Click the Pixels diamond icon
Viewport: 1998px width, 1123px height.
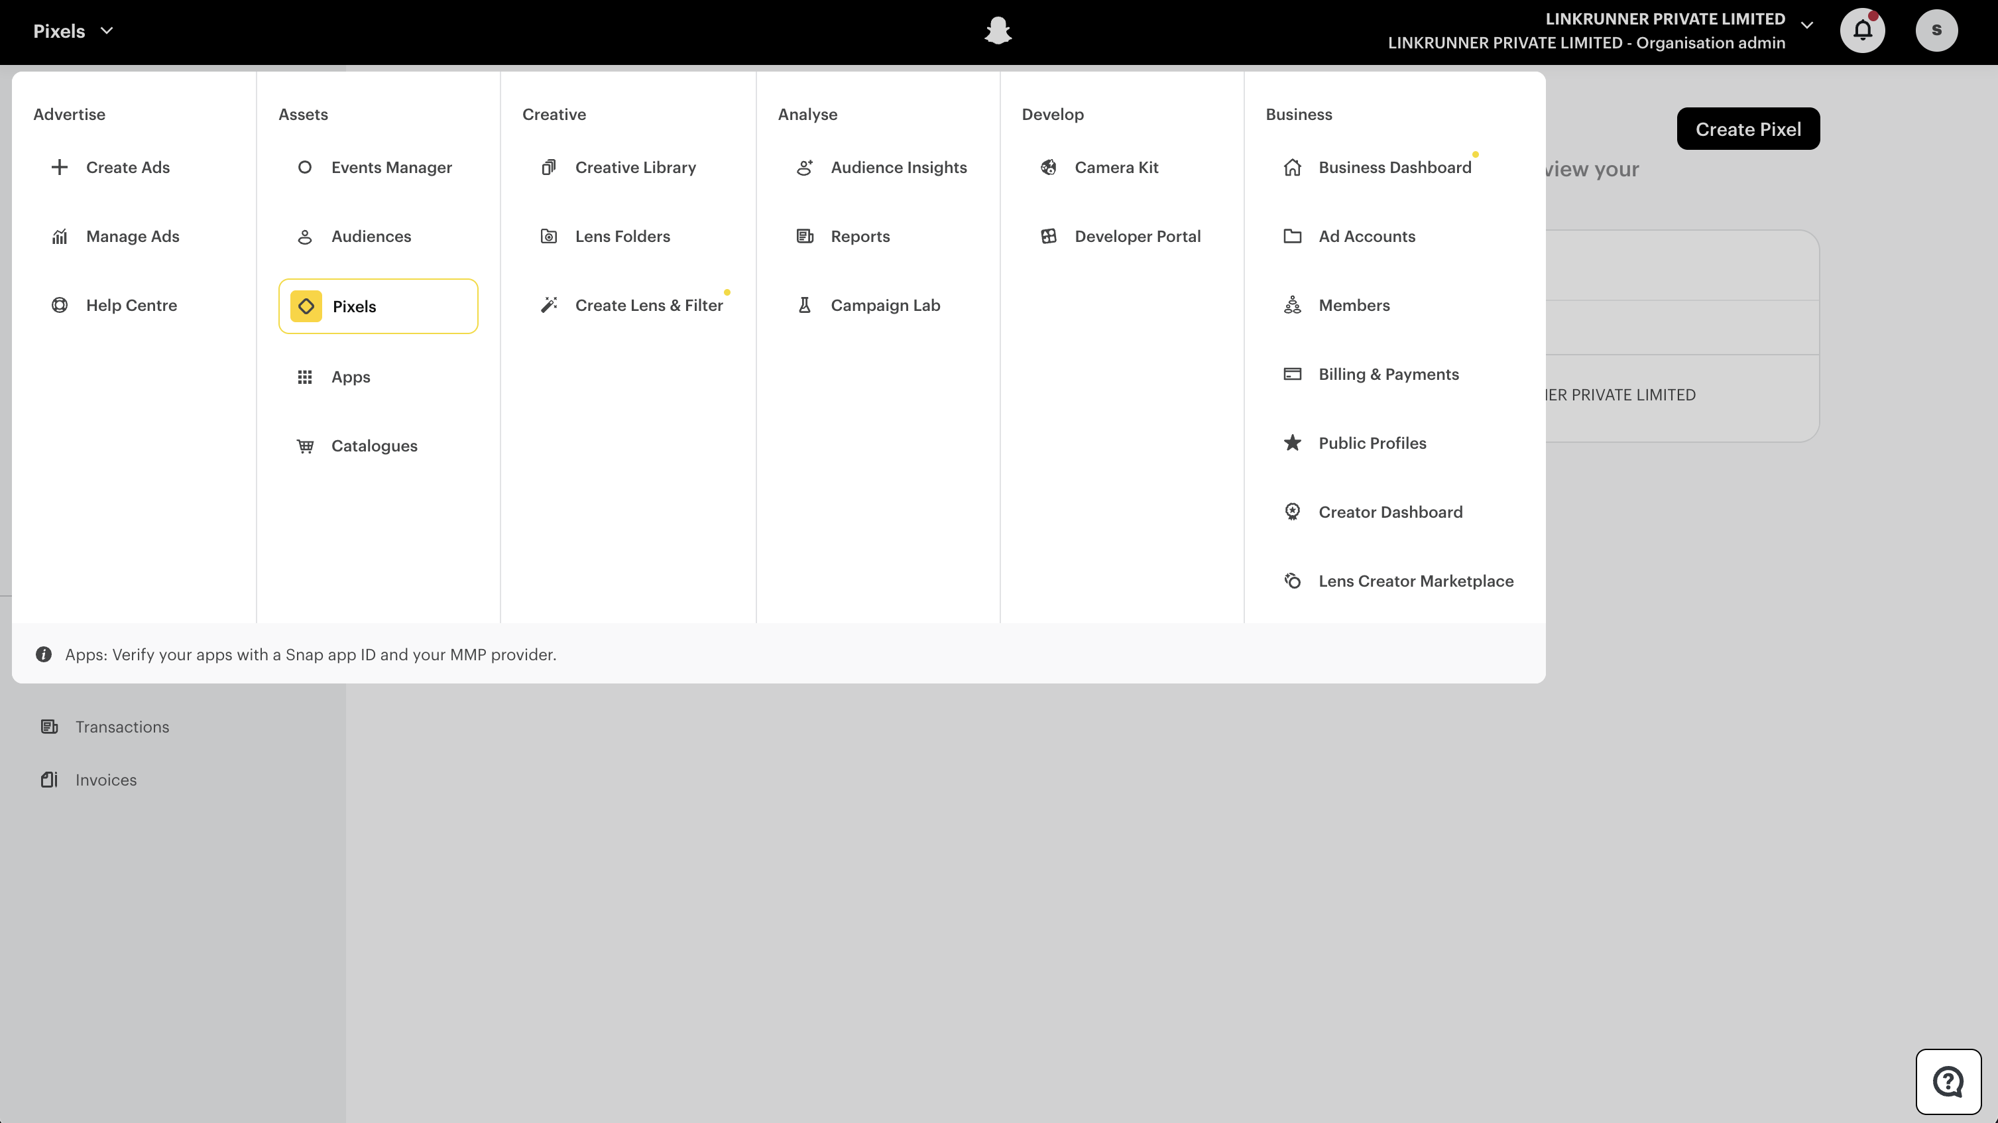(x=306, y=306)
